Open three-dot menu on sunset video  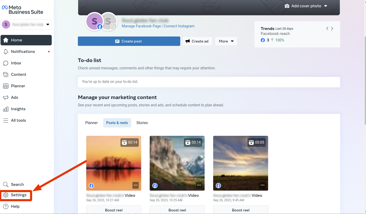[x=135, y=185]
